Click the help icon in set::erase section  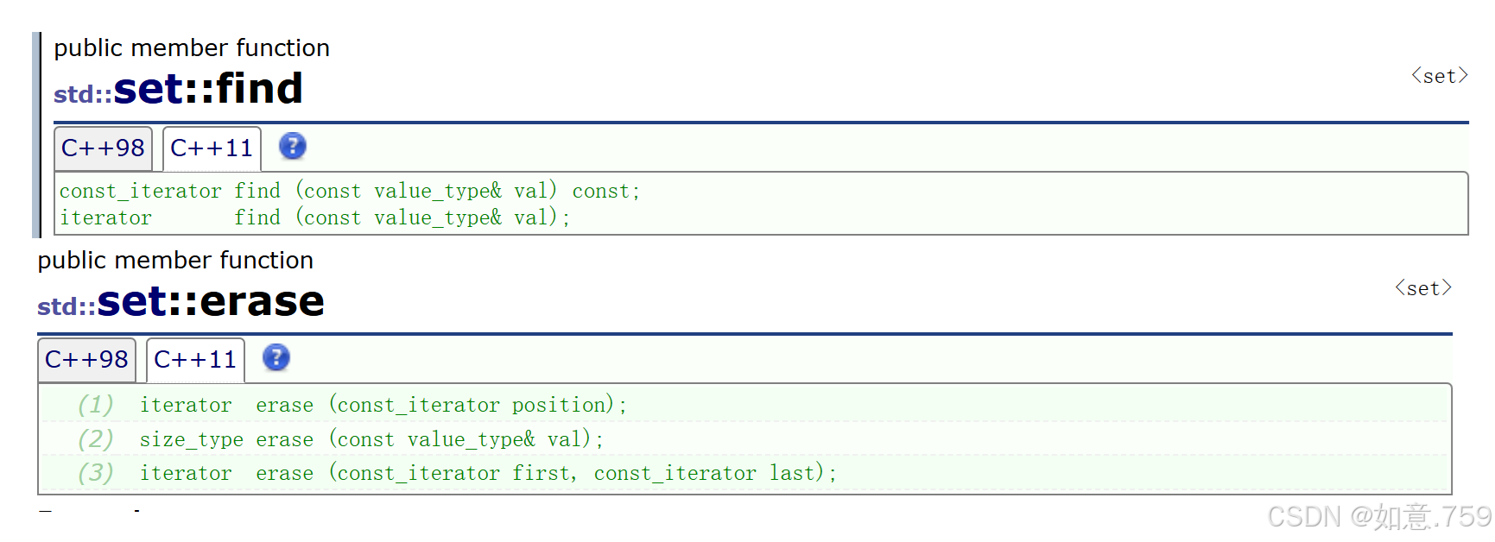tap(276, 357)
